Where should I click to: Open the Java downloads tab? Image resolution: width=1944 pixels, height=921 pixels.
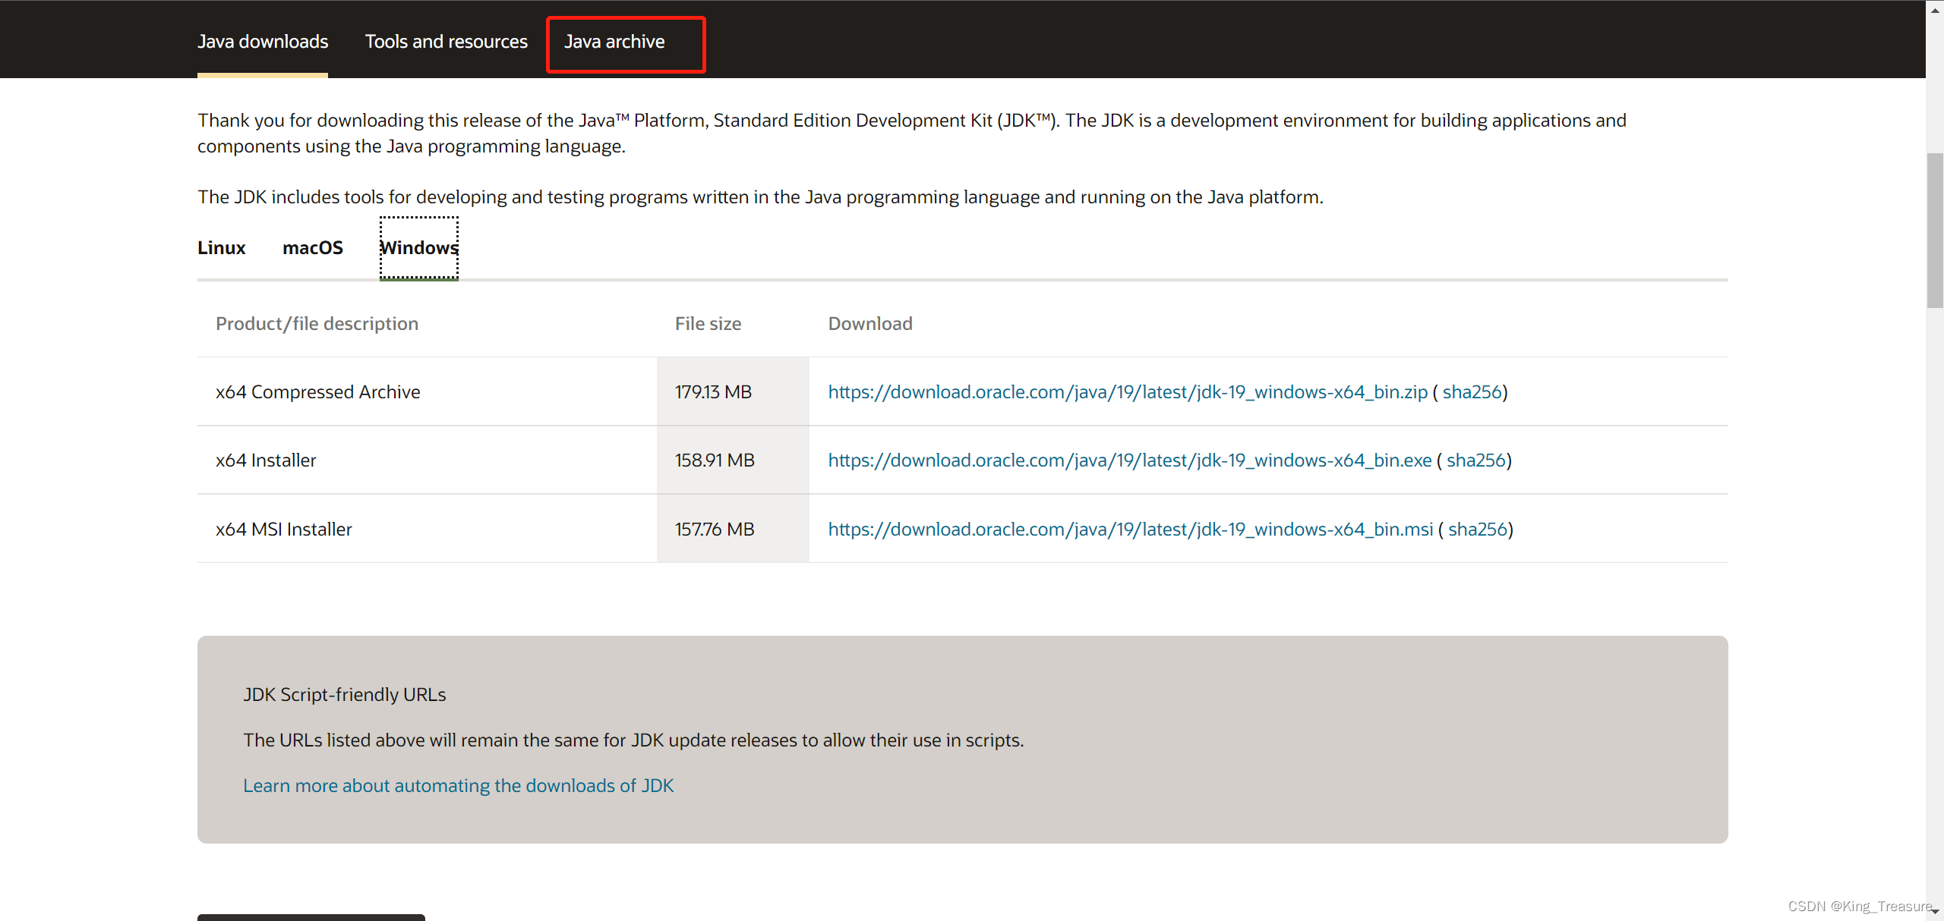click(x=263, y=42)
